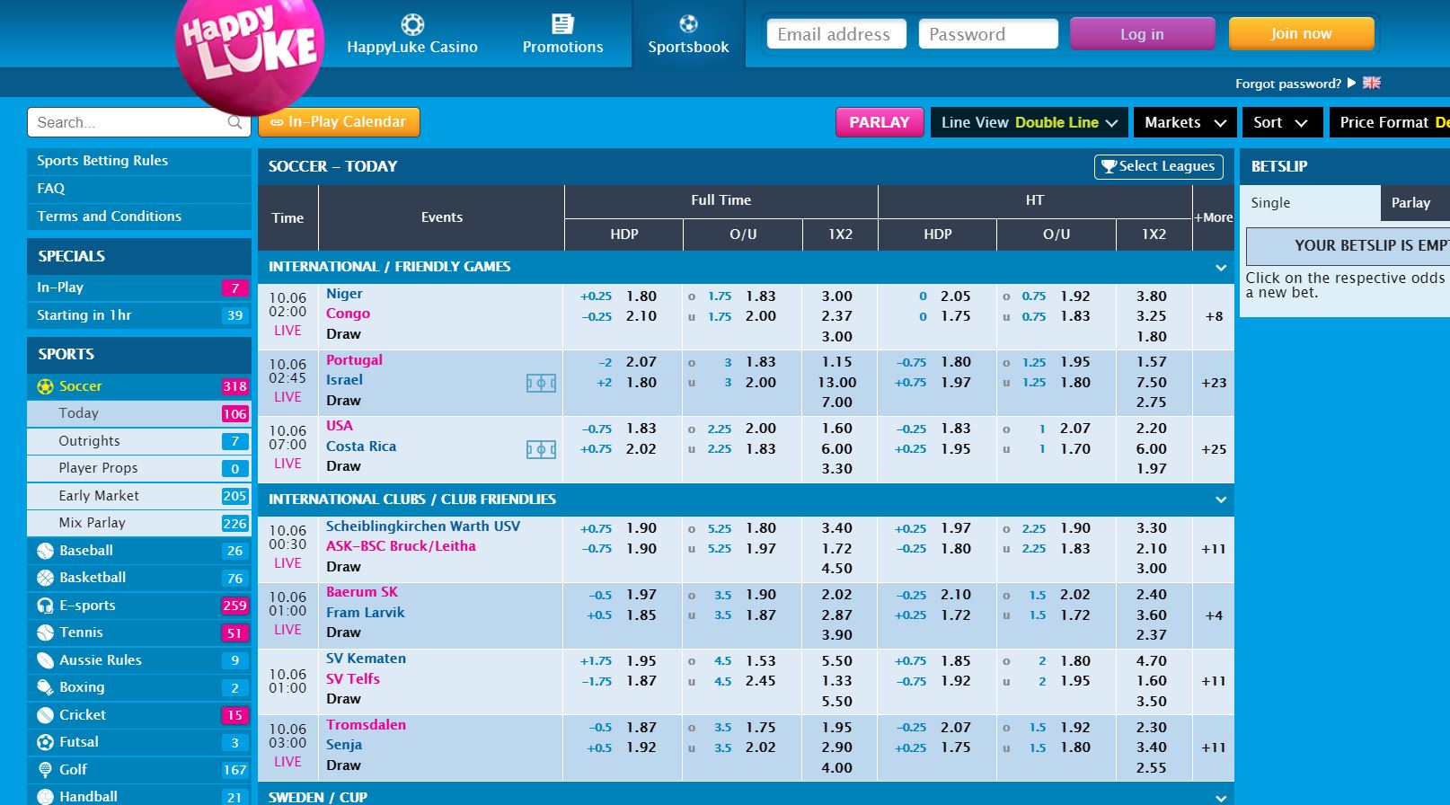Open Promotions newspaper icon
This screenshot has width=1450, height=805.
pyautogui.click(x=563, y=23)
